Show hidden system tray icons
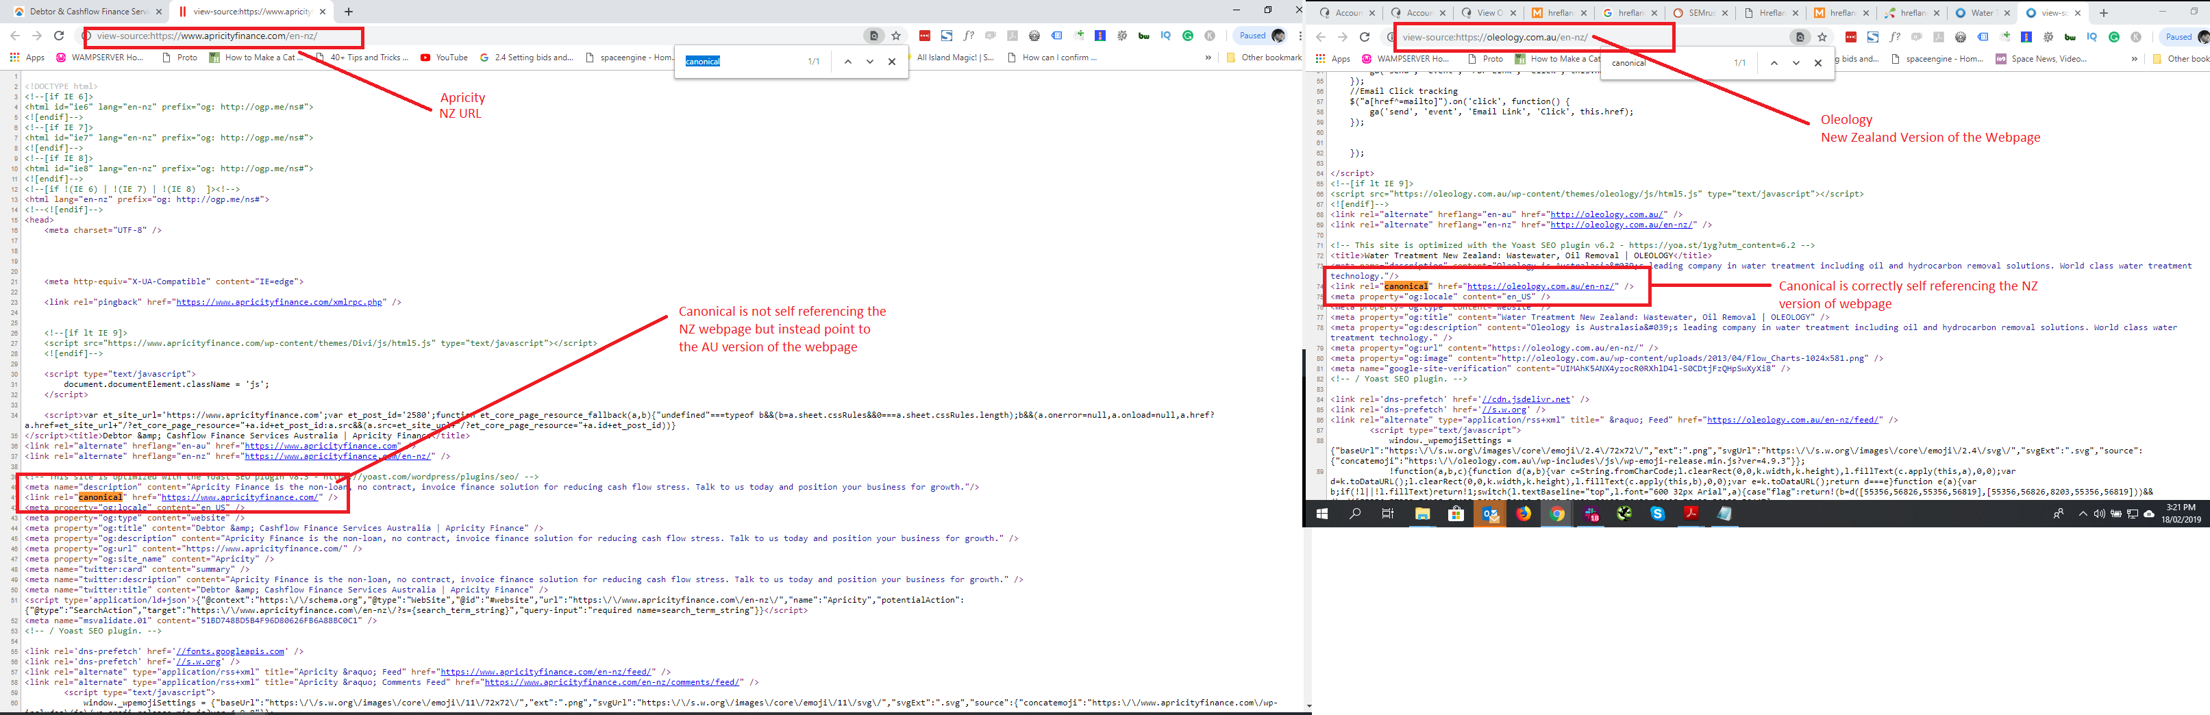The height and width of the screenshot is (715, 2210). pyautogui.click(x=2082, y=514)
